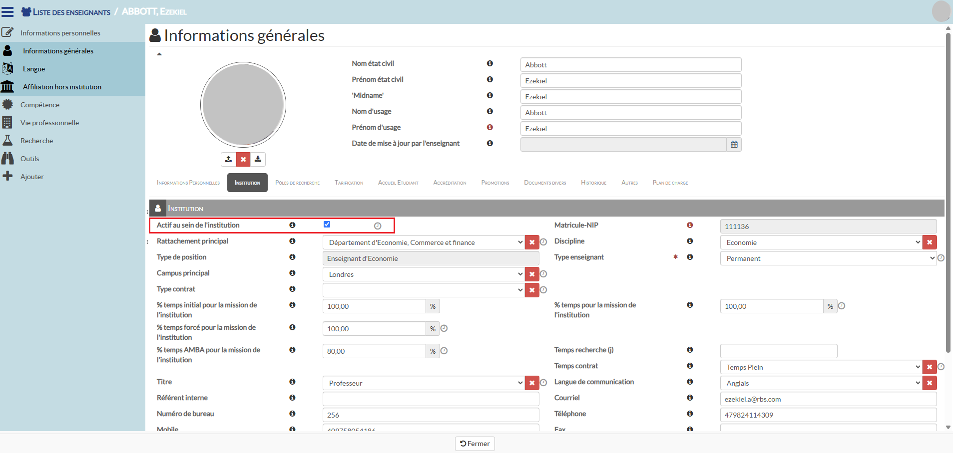Click the upload photo icon under the avatar

228,159
